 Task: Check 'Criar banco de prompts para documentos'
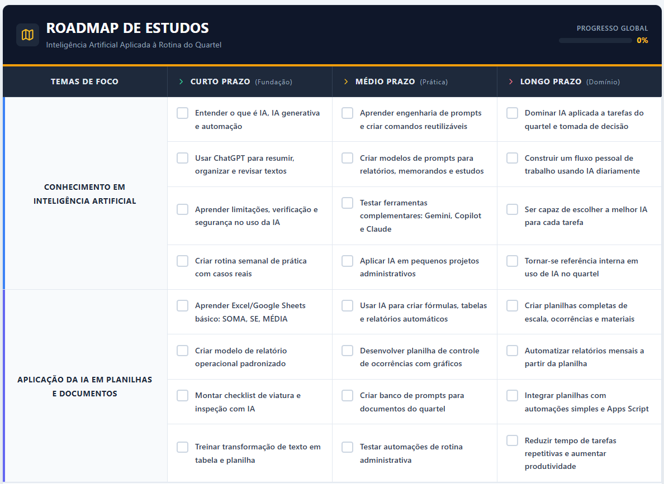347,395
